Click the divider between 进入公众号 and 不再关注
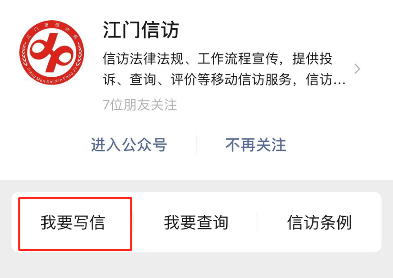The height and width of the screenshot is (278, 393). pyautogui.click(x=196, y=144)
